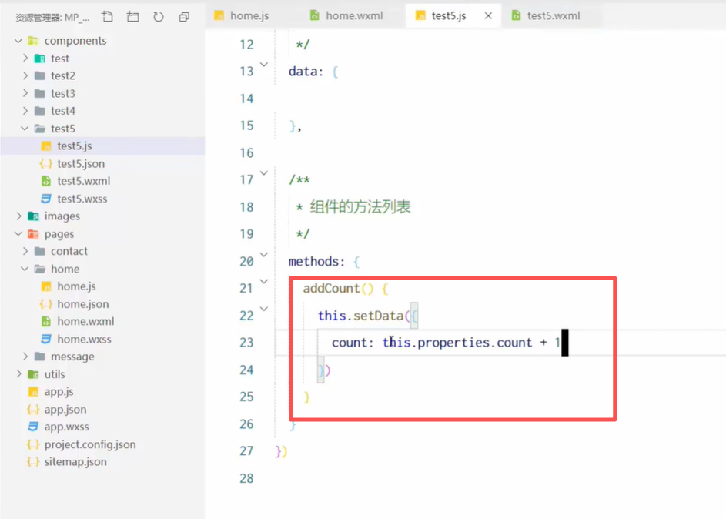Screen dimensions: 726x519
Task: Open sitemap.json in the explorer
Action: click(x=102, y=461)
